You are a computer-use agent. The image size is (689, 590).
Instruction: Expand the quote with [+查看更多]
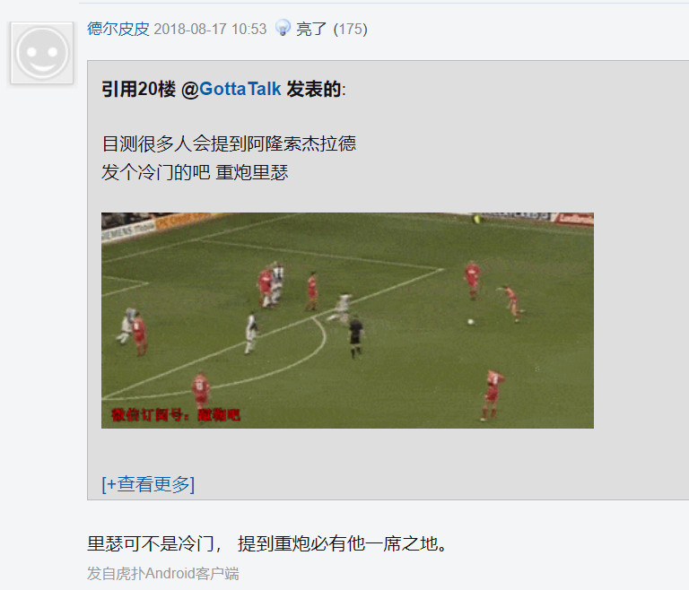[148, 484]
